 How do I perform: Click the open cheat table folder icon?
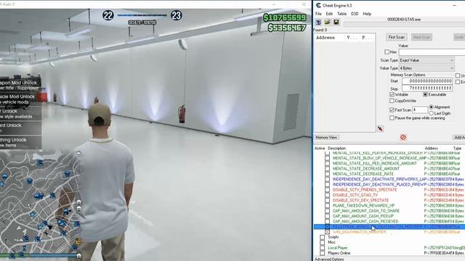[328, 22]
